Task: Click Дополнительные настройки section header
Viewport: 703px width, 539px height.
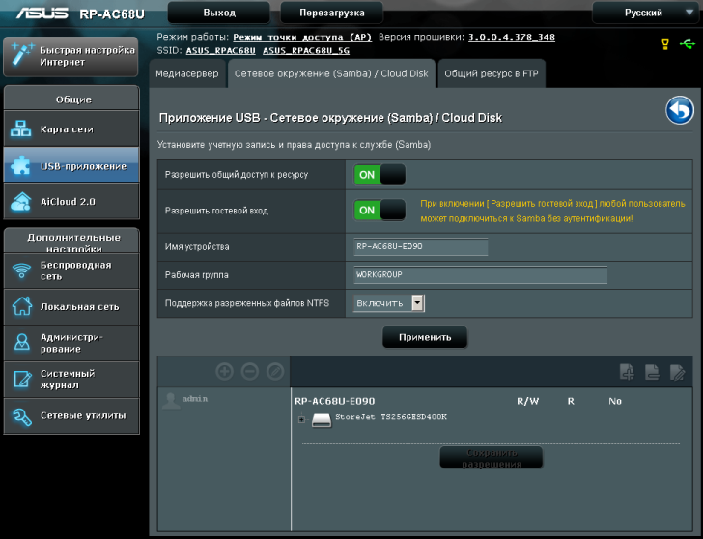Action: pos(71,241)
